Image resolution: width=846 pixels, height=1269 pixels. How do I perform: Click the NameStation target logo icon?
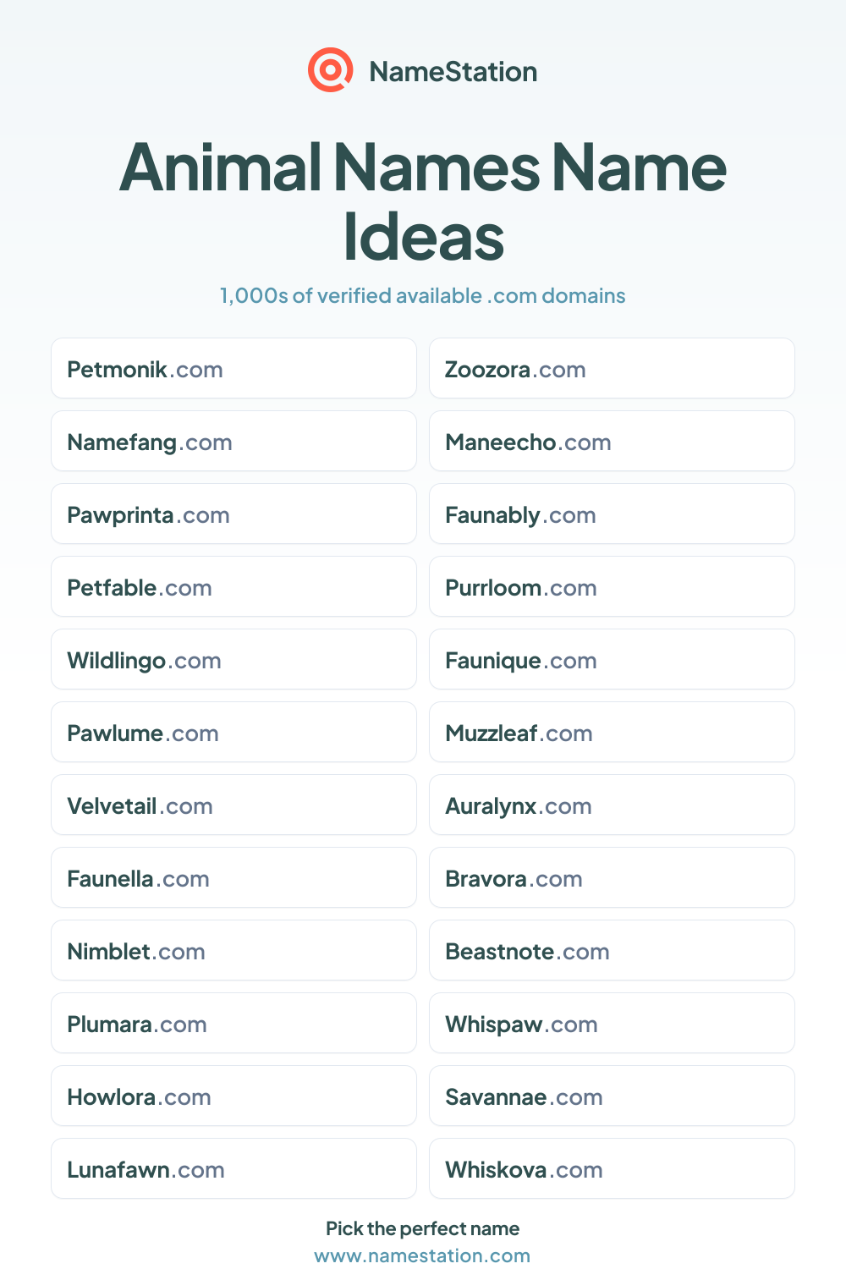[x=330, y=70]
